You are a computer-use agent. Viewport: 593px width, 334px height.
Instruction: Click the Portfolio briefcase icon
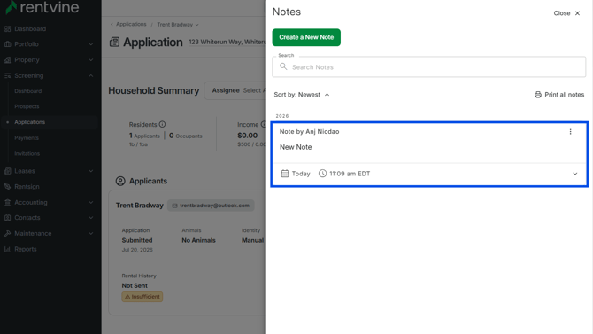(x=8, y=44)
